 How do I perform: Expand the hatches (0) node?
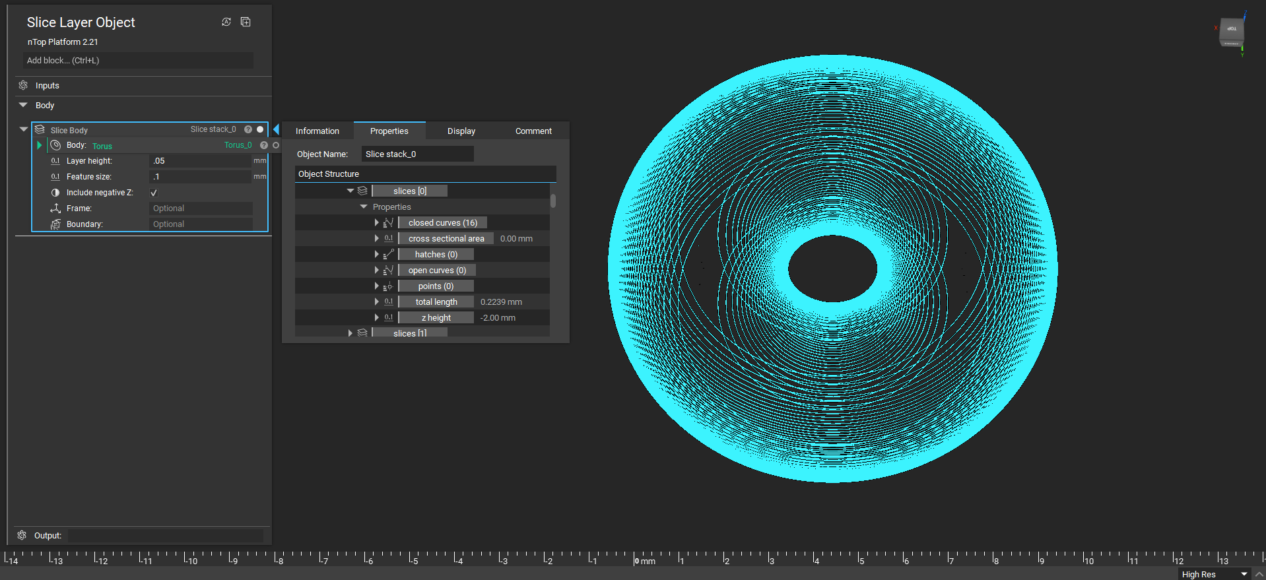377,254
